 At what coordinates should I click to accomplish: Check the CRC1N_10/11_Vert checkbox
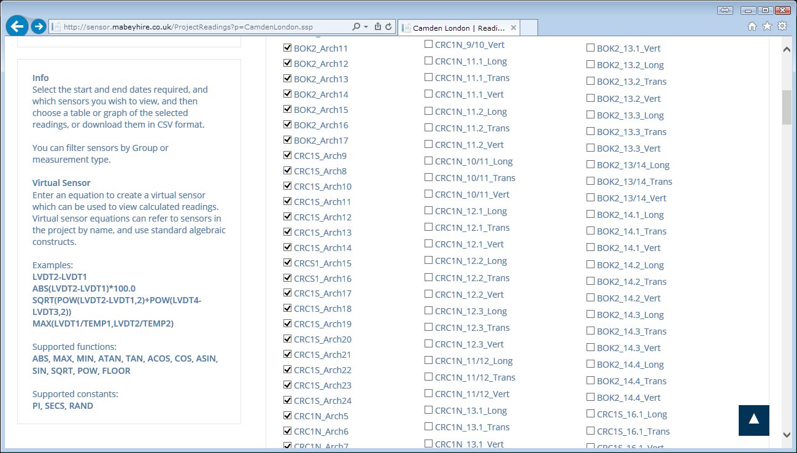click(428, 194)
